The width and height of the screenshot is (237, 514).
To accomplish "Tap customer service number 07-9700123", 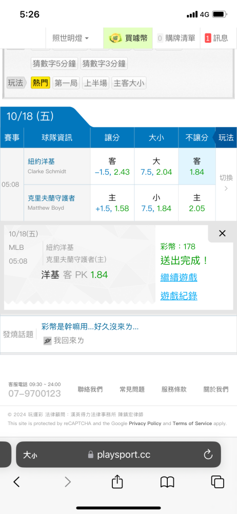I will [x=34, y=393].
